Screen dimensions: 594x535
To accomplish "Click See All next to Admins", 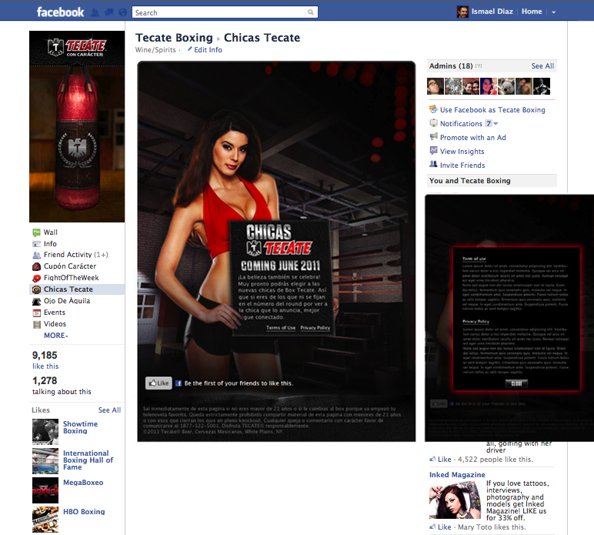I will pyautogui.click(x=542, y=66).
